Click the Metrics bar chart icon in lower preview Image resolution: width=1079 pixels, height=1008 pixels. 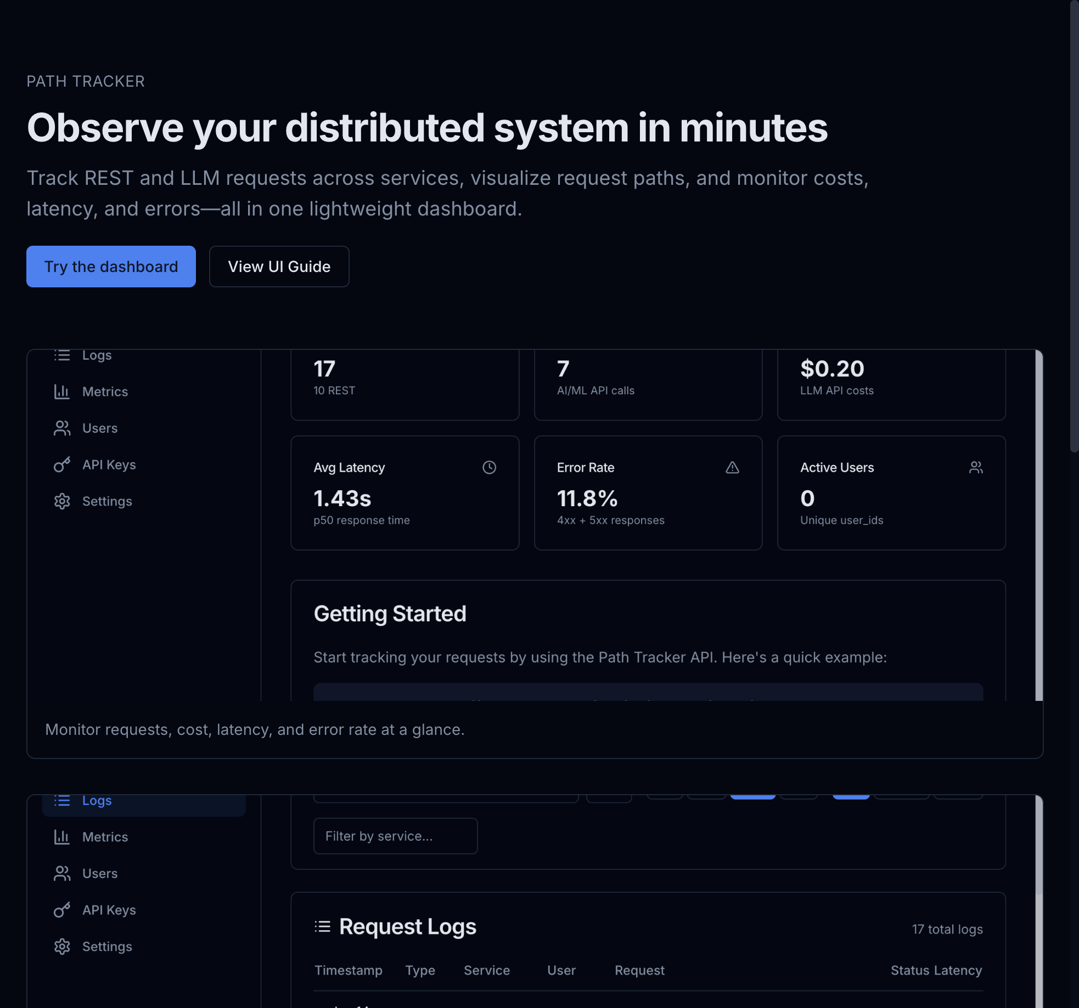[x=62, y=837]
